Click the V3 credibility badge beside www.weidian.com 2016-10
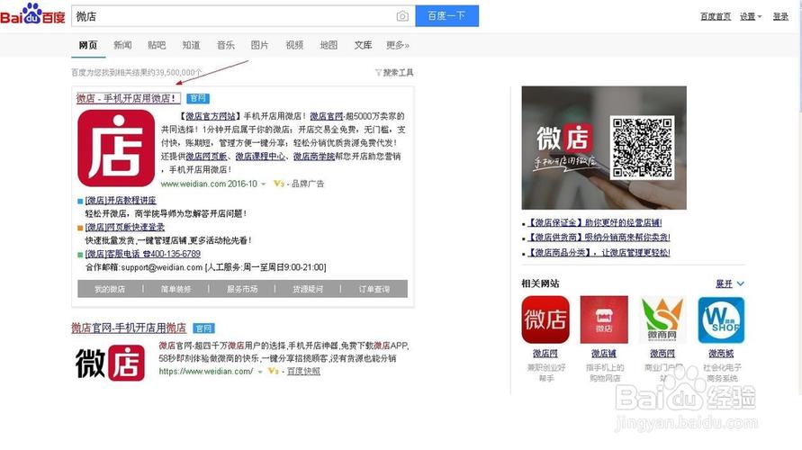This screenshot has height=450, width=802. pyautogui.click(x=278, y=184)
